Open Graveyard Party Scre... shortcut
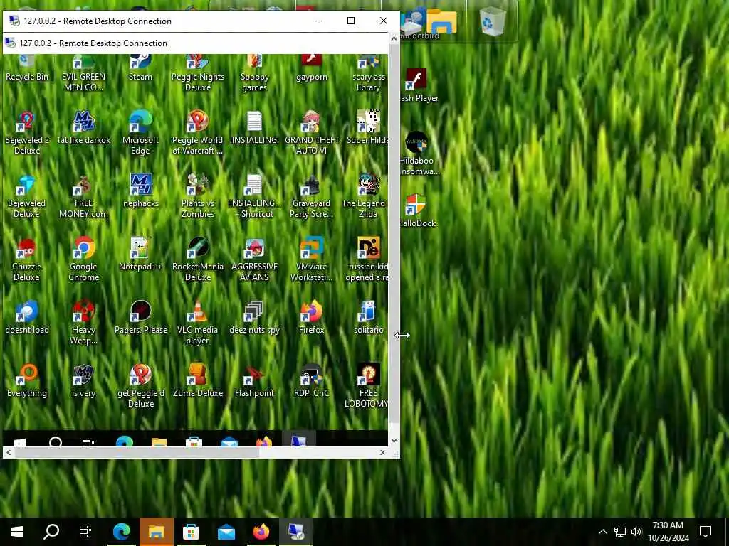 pyautogui.click(x=312, y=196)
